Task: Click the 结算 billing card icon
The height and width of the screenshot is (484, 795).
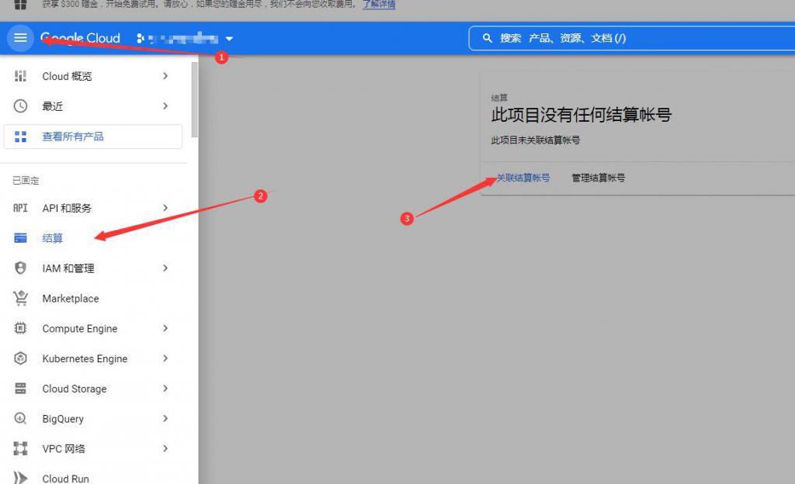Action: 21,238
